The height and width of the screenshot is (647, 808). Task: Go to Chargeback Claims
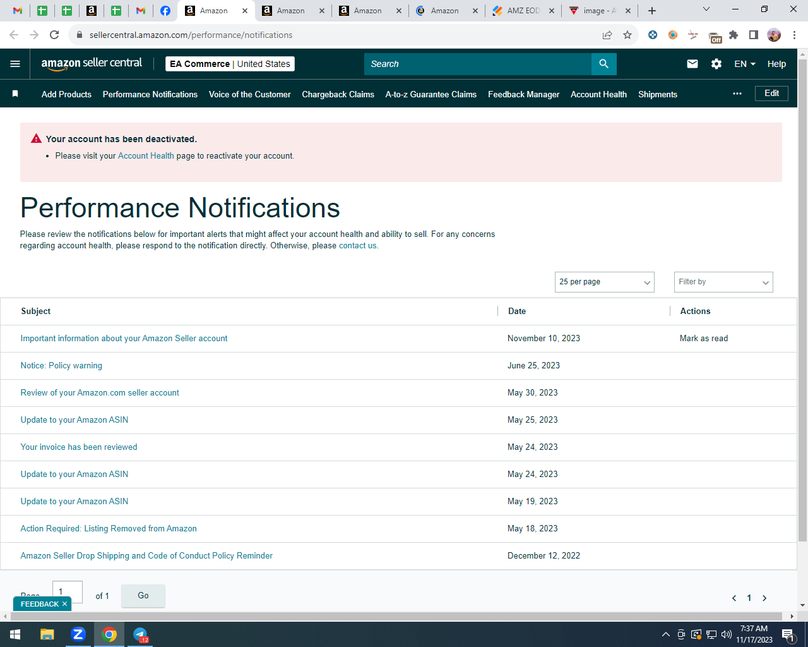(x=338, y=94)
